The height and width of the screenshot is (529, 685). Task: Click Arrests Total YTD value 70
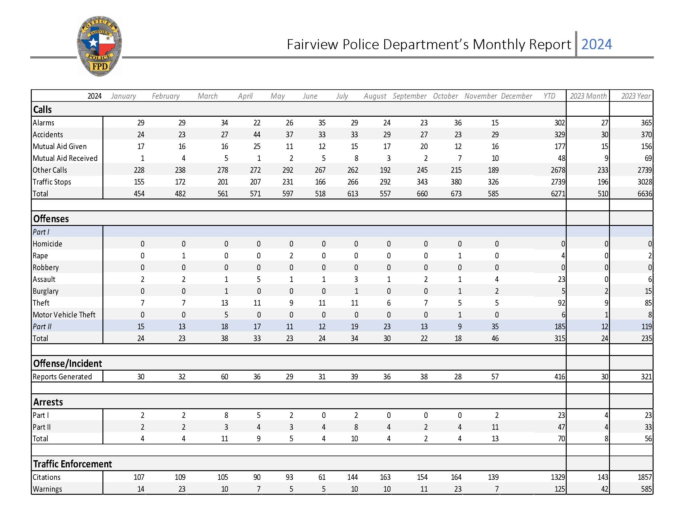(x=561, y=439)
